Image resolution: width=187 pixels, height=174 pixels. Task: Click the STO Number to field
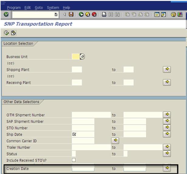(135, 128)
